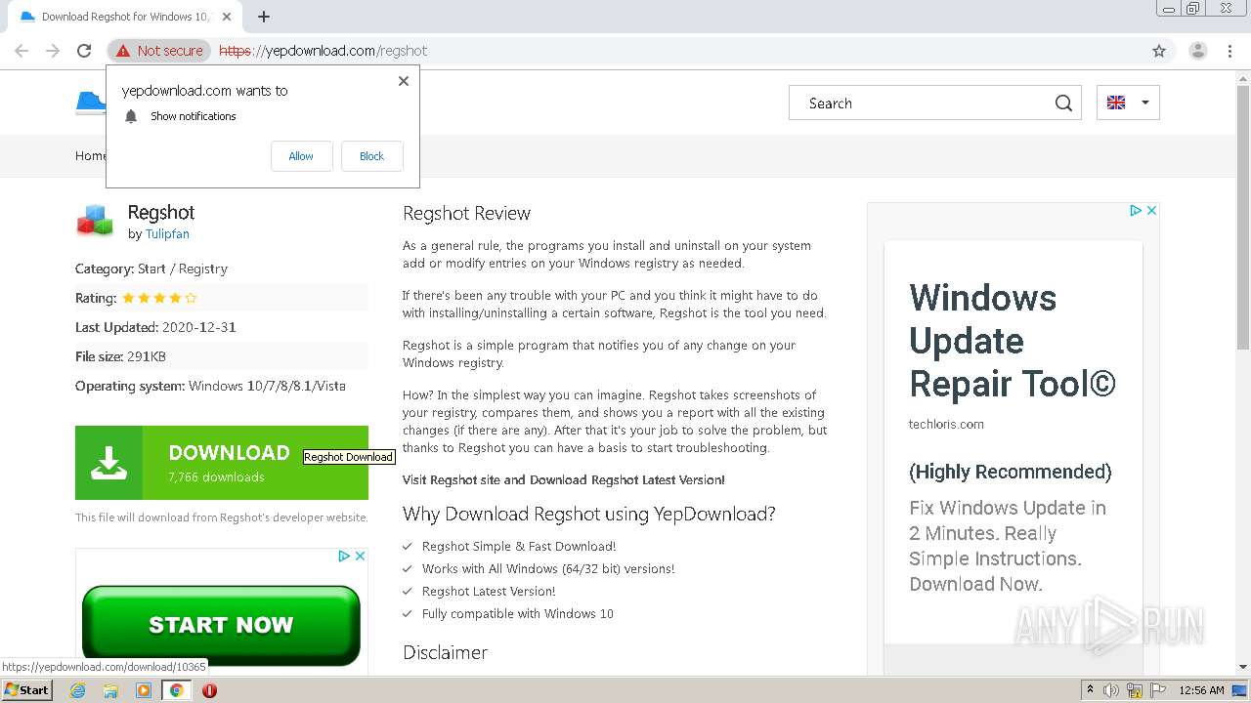The width and height of the screenshot is (1251, 703).
Task: Click the browser forward arrow
Action: pos(53,51)
